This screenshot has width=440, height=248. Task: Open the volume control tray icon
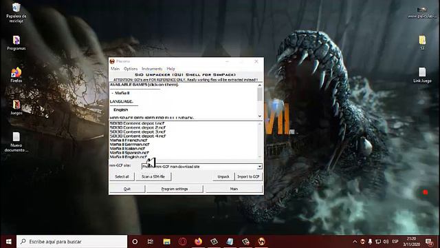pos(386,242)
